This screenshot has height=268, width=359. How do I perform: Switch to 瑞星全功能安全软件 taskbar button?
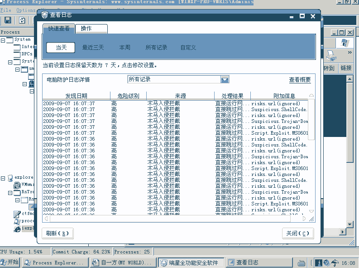pyautogui.click(x=191, y=263)
